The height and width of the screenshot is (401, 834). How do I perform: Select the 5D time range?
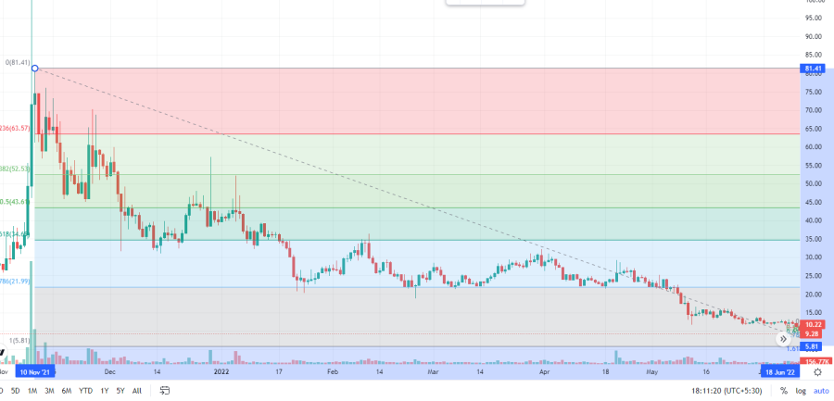pos(16,391)
